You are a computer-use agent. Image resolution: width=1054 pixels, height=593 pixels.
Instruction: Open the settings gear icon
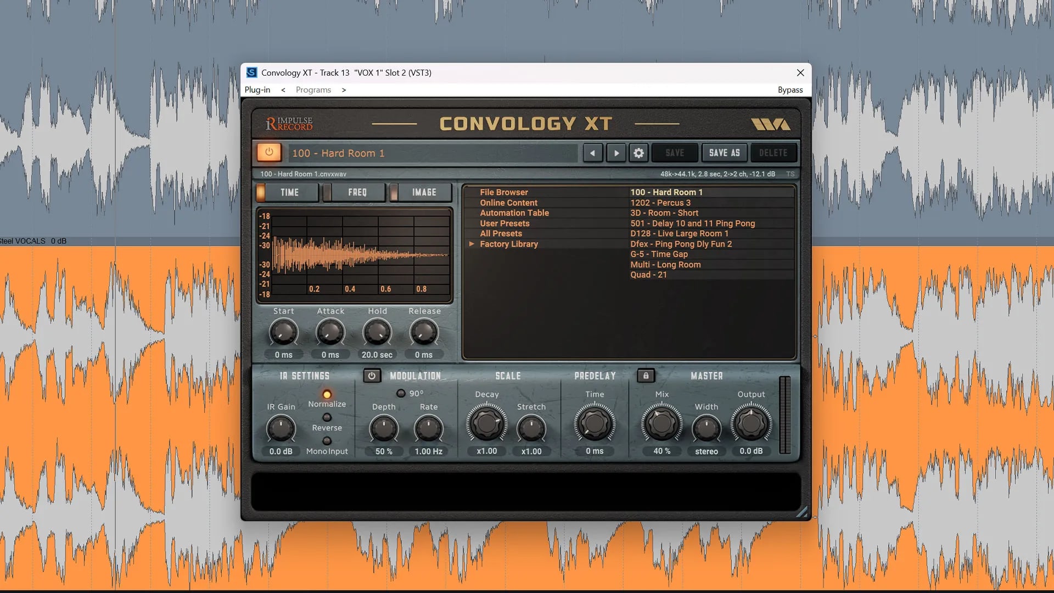(638, 153)
